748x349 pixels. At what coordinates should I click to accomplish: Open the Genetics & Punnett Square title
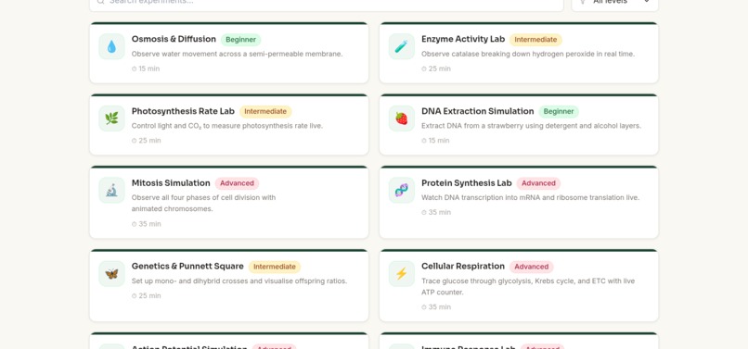tap(187, 267)
